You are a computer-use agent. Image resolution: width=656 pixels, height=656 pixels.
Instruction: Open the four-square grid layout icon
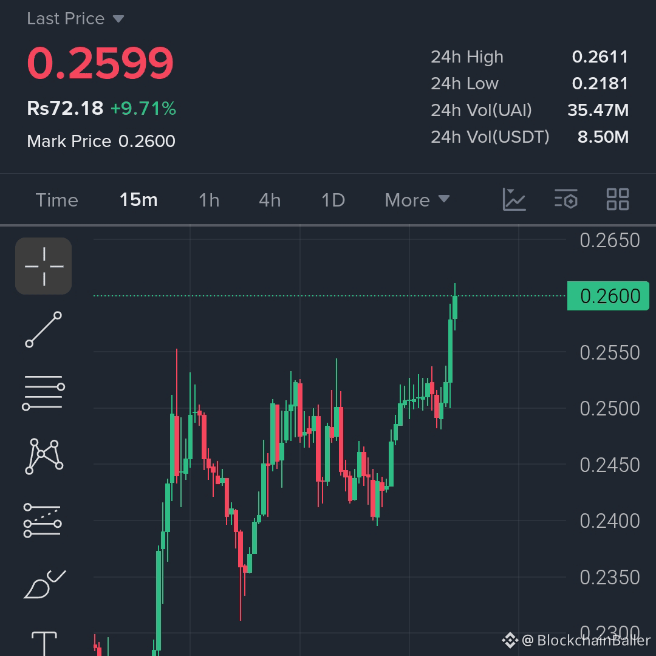[x=618, y=199]
